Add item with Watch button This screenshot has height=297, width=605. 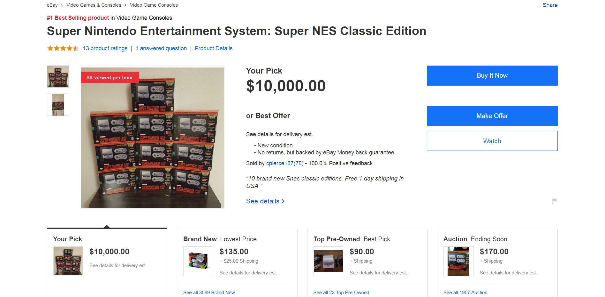click(x=492, y=141)
